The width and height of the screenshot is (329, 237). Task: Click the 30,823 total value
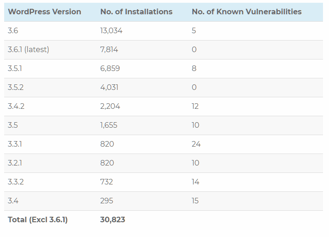(113, 219)
